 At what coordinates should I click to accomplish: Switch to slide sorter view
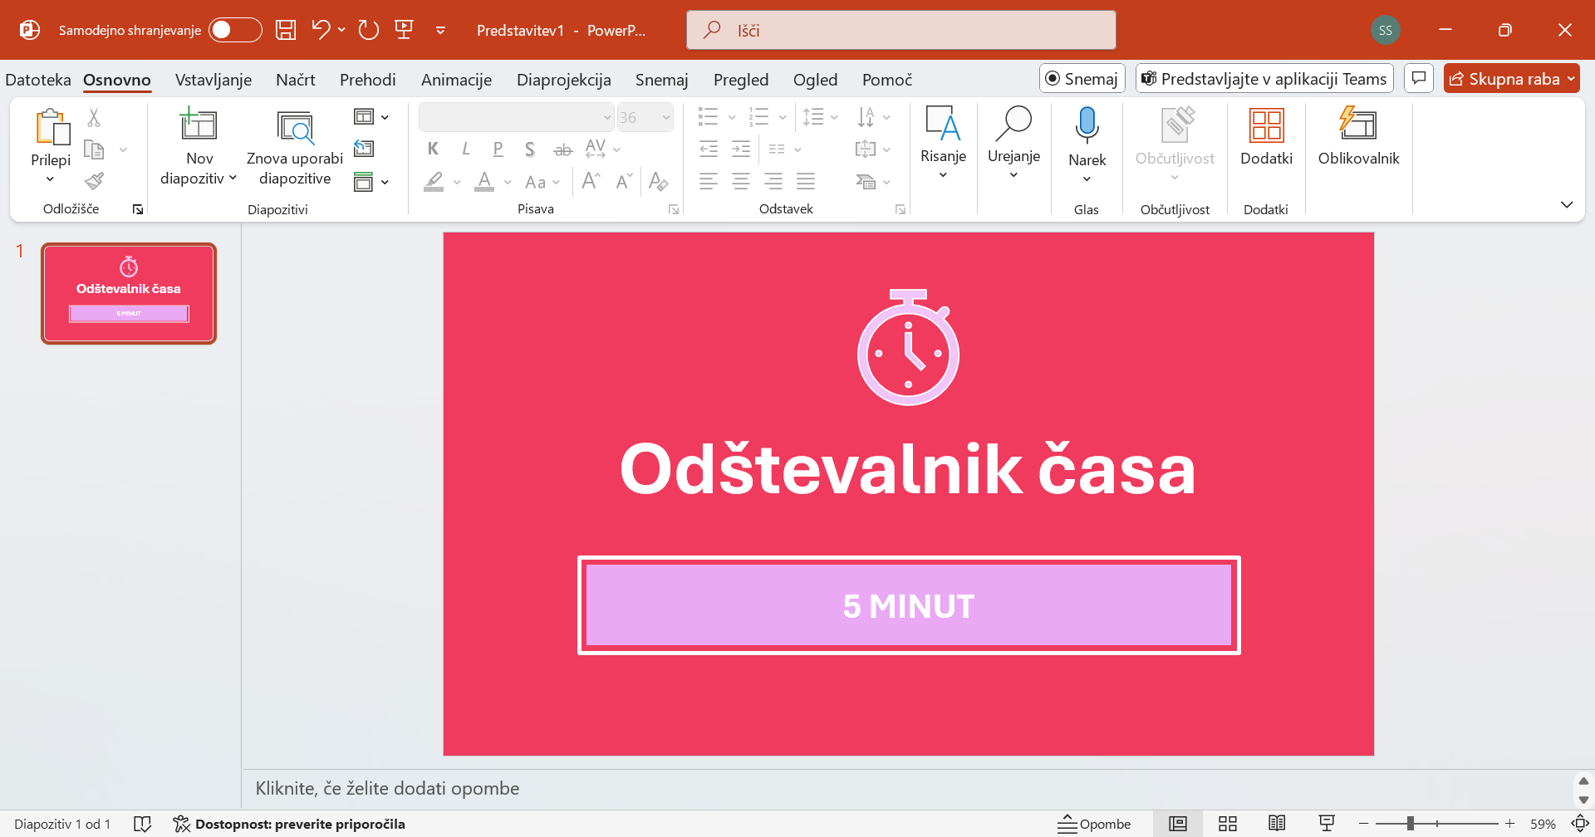click(x=1227, y=824)
